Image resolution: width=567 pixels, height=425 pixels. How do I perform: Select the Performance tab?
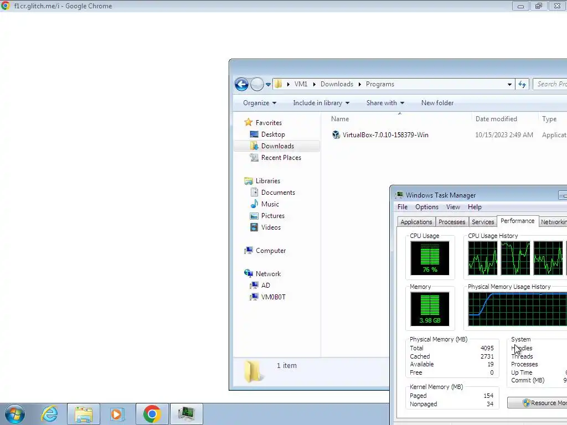coord(518,221)
